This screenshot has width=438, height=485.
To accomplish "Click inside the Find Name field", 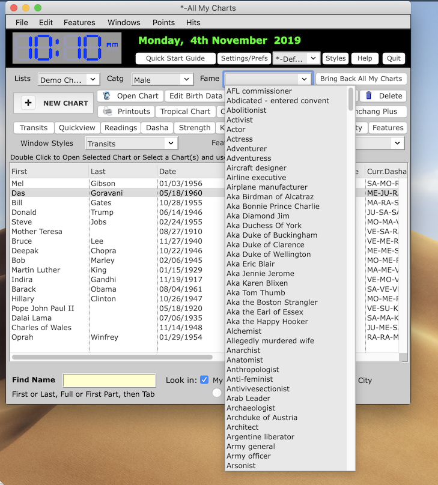I will [x=109, y=381].
